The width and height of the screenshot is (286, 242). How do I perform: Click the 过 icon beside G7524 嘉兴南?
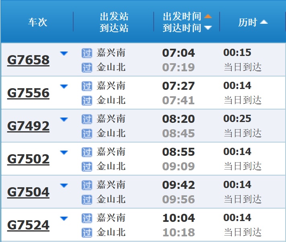pyautogui.click(x=86, y=218)
